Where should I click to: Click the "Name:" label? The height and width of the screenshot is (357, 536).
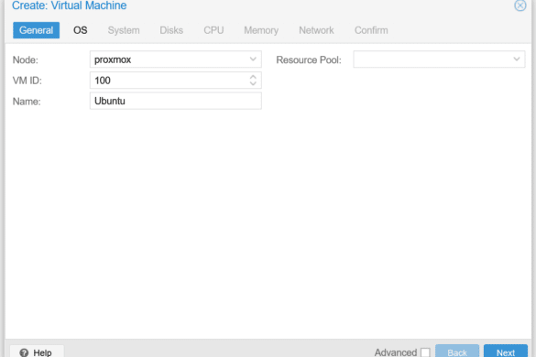27,102
